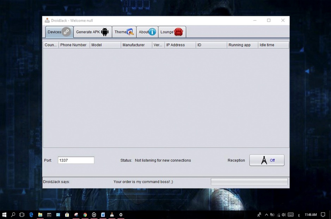The height and width of the screenshot is (219, 331).
Task: Open the blue window taskbar icon next to Command Prompt
Action: pyautogui.click(x=58, y=214)
